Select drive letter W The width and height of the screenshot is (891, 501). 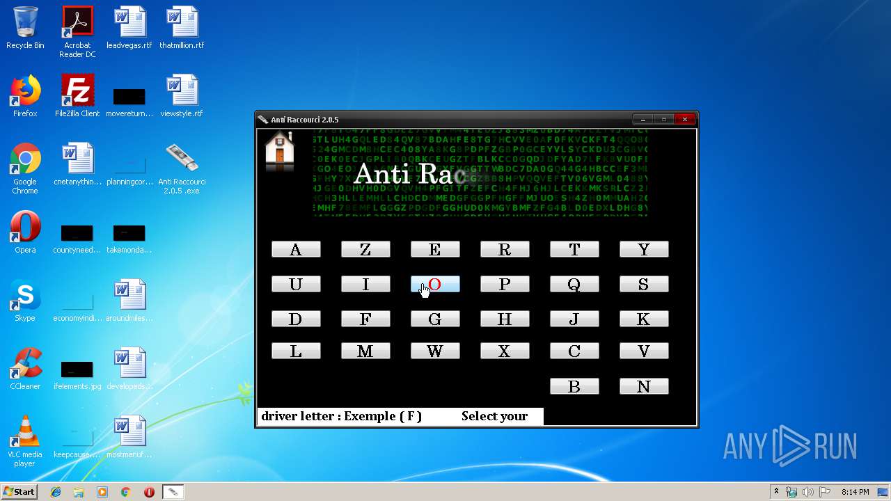point(435,351)
